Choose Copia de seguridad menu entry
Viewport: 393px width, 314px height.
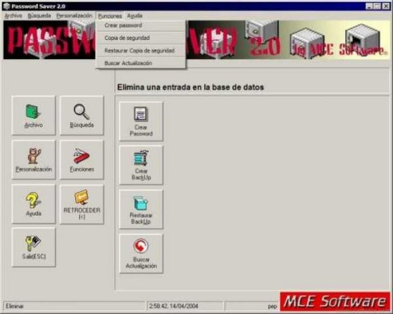point(140,38)
